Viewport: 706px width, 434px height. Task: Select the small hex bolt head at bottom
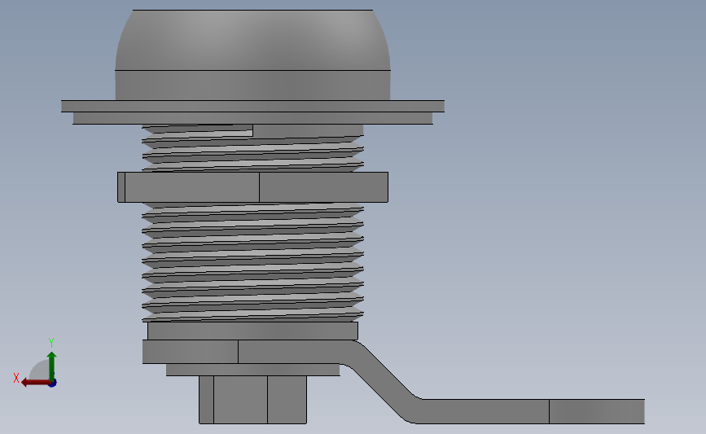pos(252,400)
